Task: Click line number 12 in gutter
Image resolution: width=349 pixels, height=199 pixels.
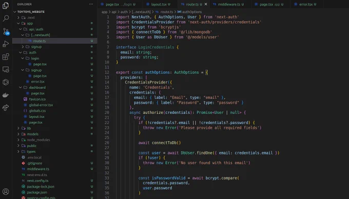Action: 107,72
